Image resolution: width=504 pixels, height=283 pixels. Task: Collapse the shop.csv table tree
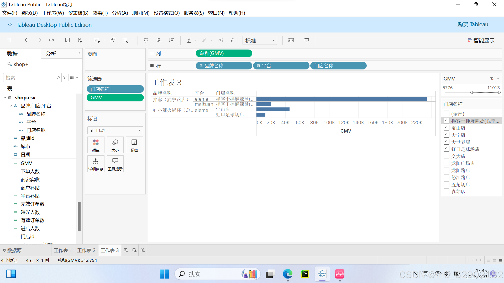tap(5, 98)
